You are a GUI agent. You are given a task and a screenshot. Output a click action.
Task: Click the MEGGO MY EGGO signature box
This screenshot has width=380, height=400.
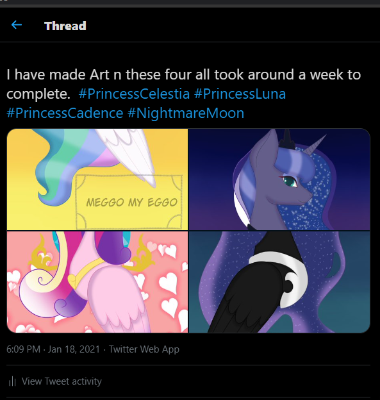tap(129, 202)
